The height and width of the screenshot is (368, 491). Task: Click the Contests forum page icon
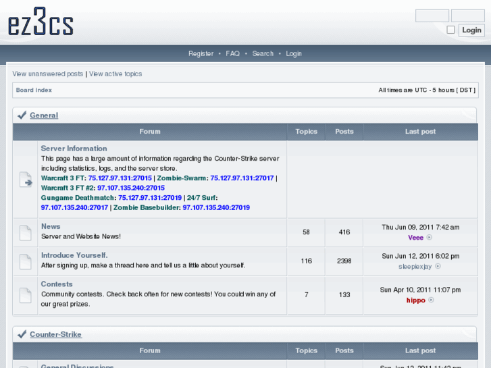pos(26,295)
